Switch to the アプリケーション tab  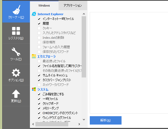point(73,5)
